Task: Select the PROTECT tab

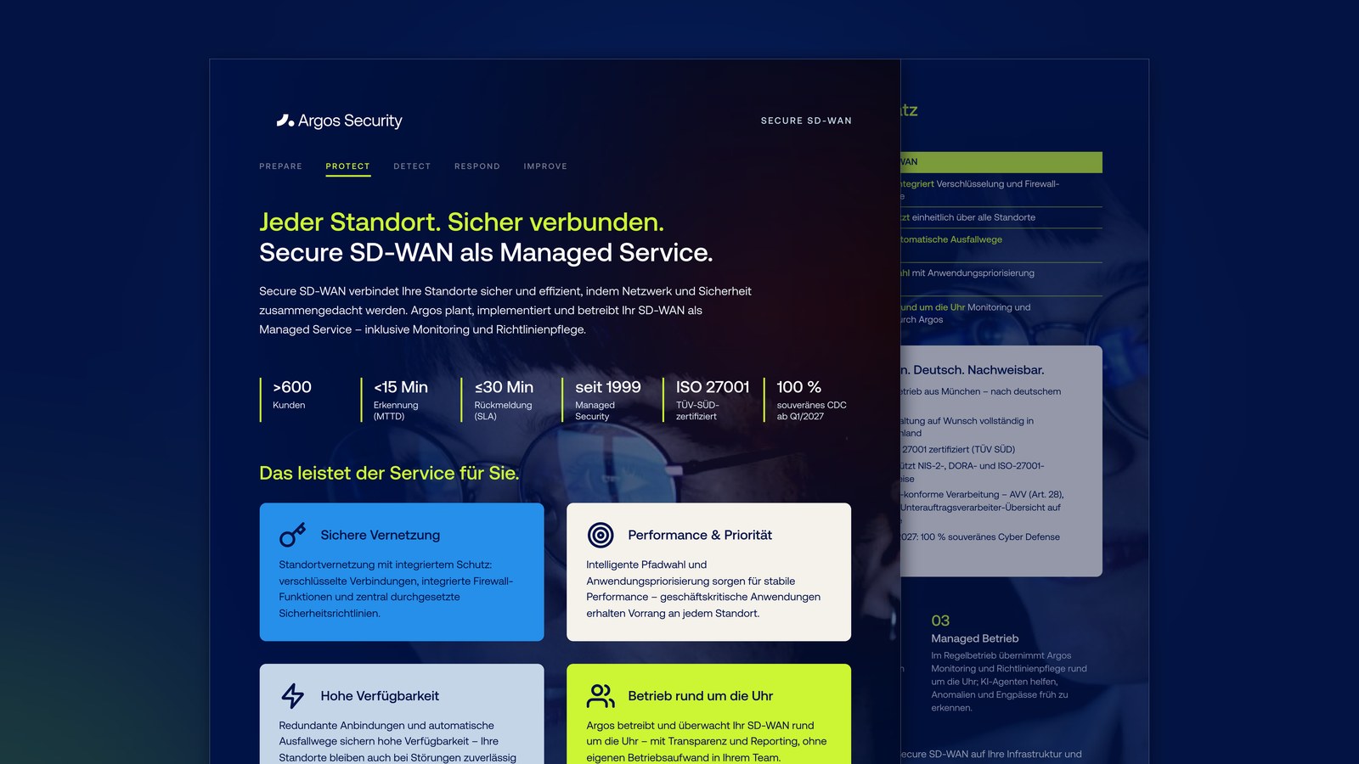Action: (348, 166)
